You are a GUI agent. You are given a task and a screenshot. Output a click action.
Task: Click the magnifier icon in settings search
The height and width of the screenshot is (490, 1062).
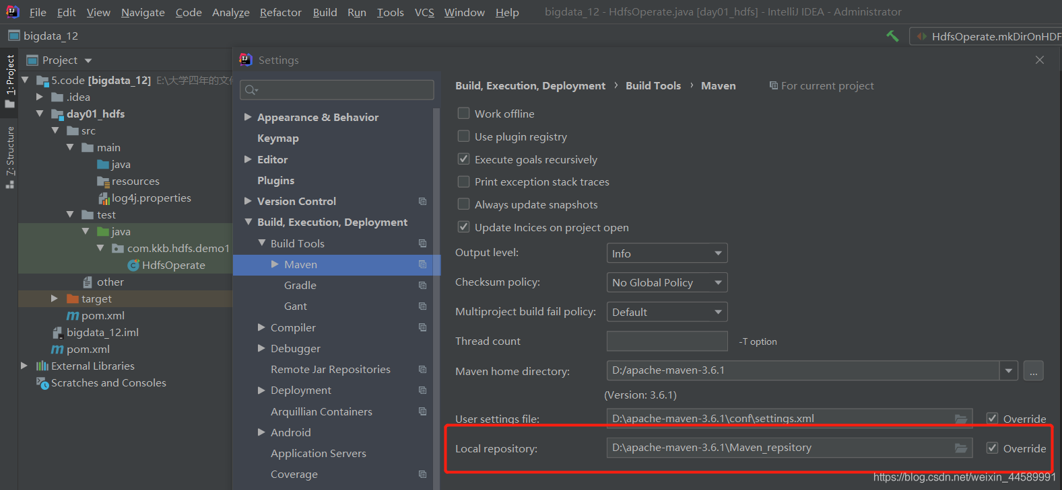click(251, 90)
